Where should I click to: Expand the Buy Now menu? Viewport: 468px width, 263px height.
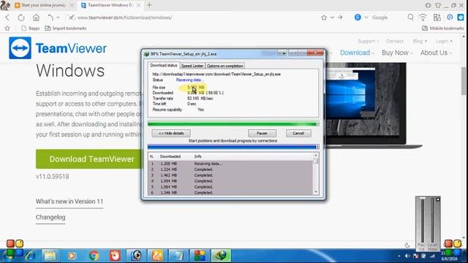coord(397,53)
